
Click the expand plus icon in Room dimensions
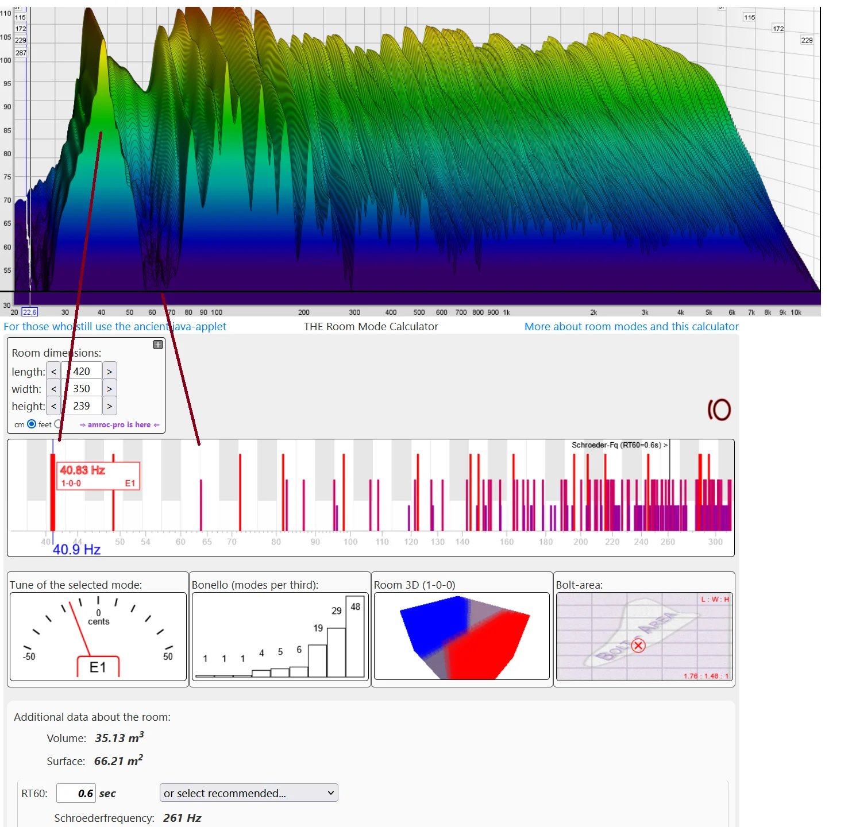click(x=158, y=345)
